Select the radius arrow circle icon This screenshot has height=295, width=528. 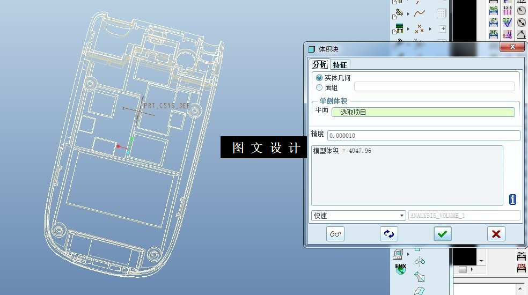pyautogui.click(x=521, y=10)
